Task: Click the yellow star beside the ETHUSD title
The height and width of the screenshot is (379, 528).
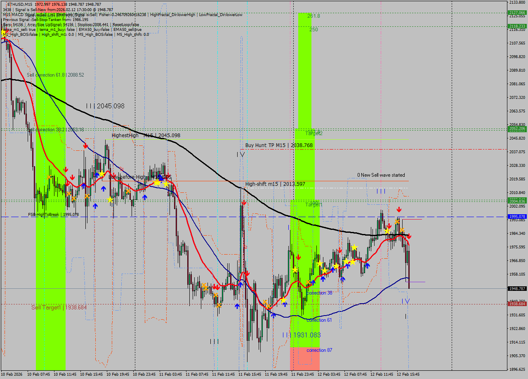Action: click(4, 32)
